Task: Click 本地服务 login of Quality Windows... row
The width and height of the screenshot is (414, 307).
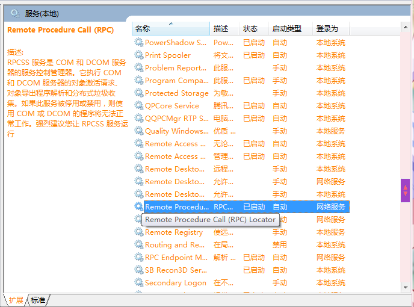Action: tap(330, 131)
